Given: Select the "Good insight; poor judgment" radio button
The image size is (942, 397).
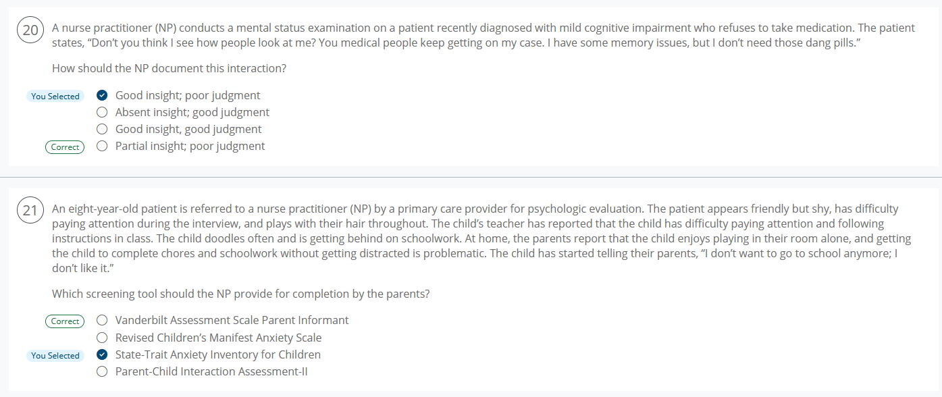Looking at the screenshot, I should click(102, 96).
